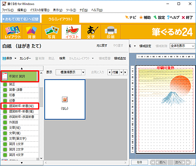This screenshot has height=166, width=196.
Task: Click the ナビ arrow icon button
Action: point(131,17)
